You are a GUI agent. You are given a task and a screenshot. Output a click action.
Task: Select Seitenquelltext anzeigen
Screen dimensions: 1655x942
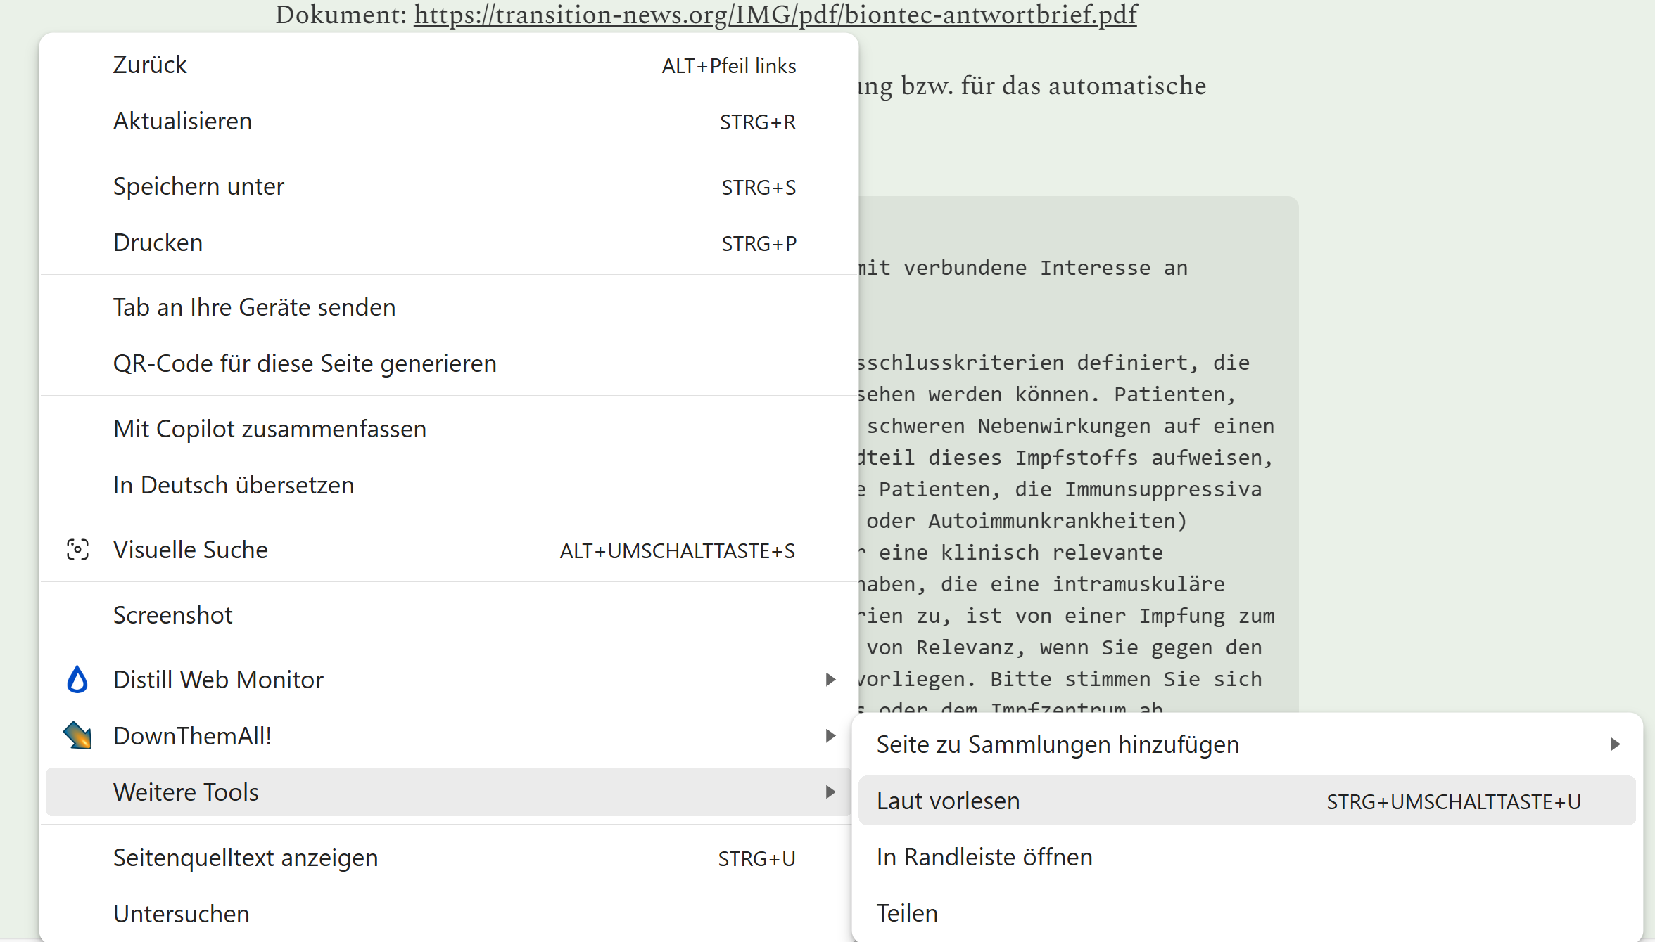(x=245, y=858)
